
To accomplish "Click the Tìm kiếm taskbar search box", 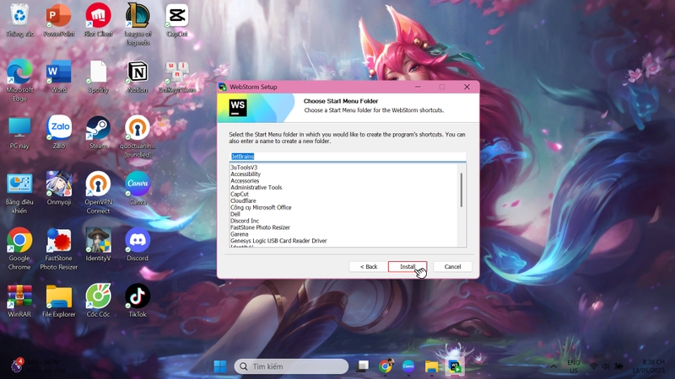I will click(x=291, y=366).
